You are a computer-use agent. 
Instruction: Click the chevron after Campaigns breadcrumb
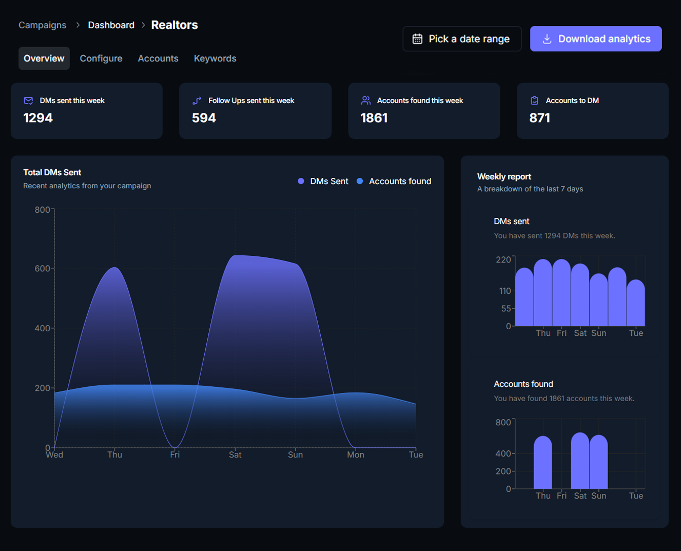pos(78,25)
